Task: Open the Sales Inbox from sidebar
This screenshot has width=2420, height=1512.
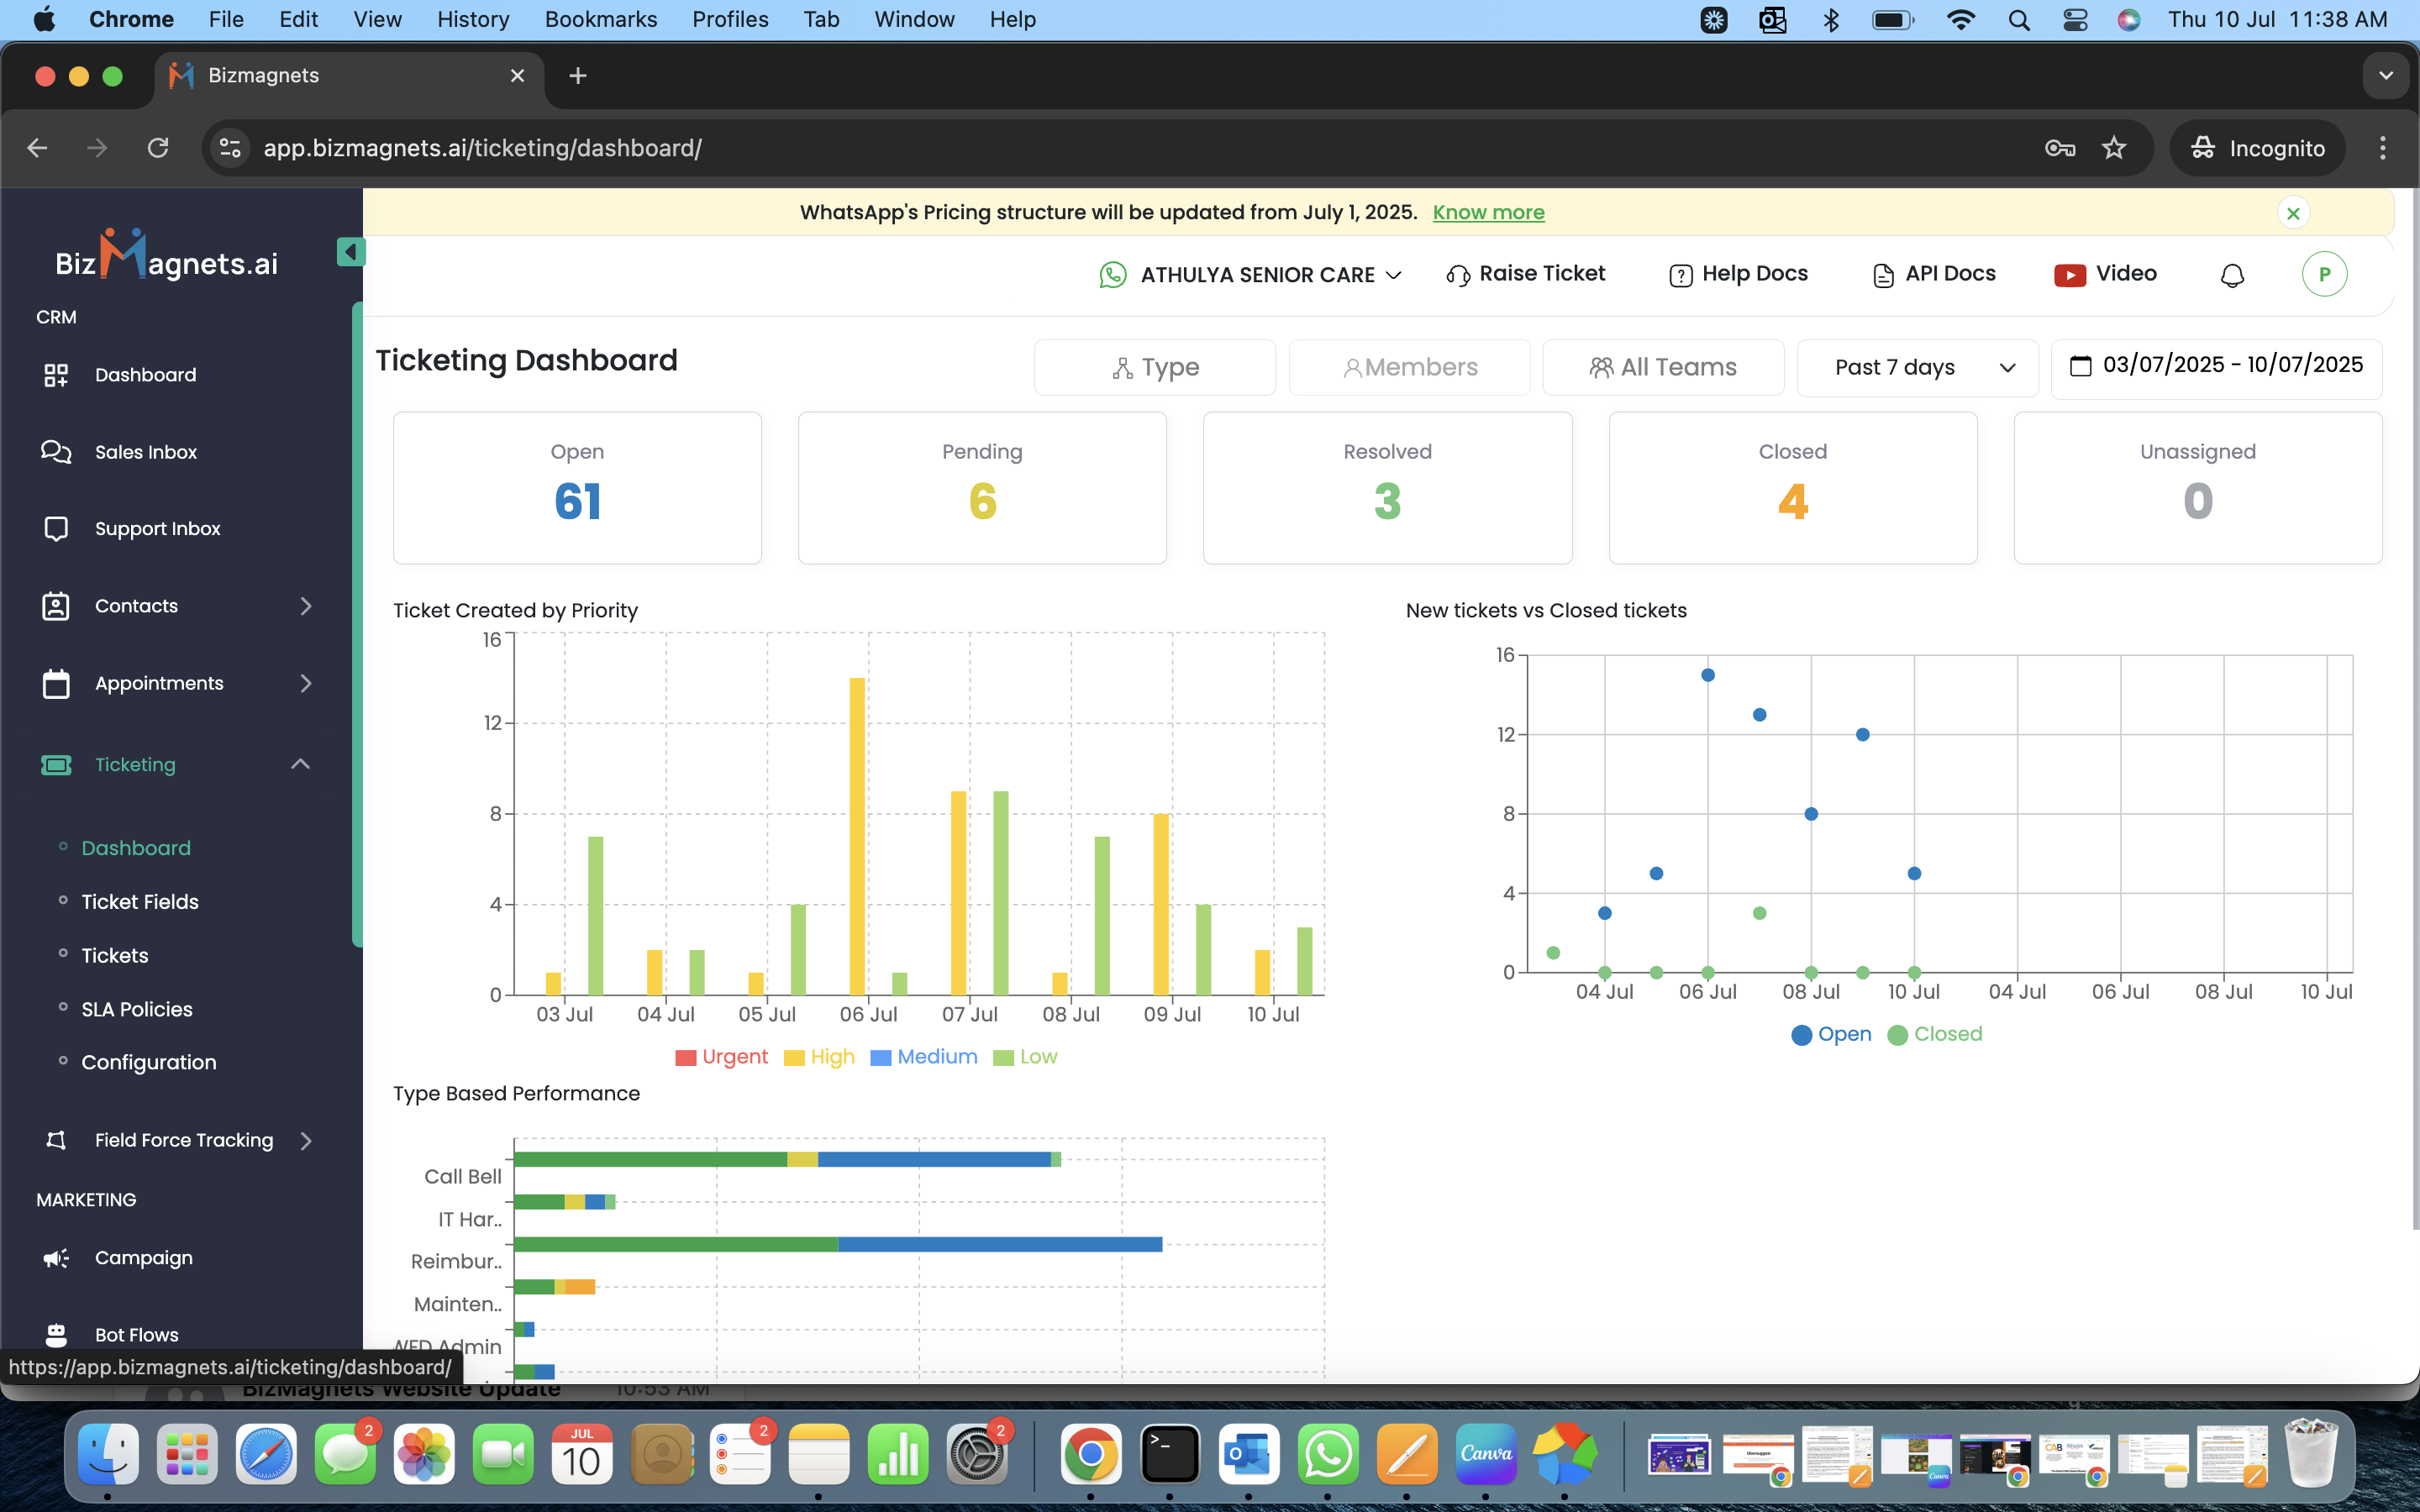Action: 146,451
